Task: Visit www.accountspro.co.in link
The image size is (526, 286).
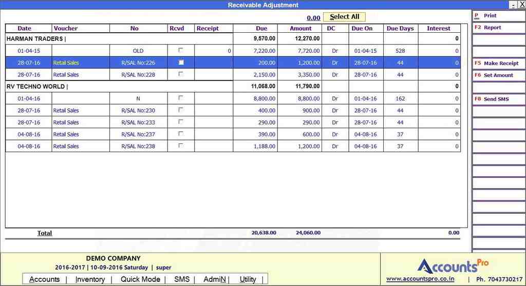Action: 420,279
